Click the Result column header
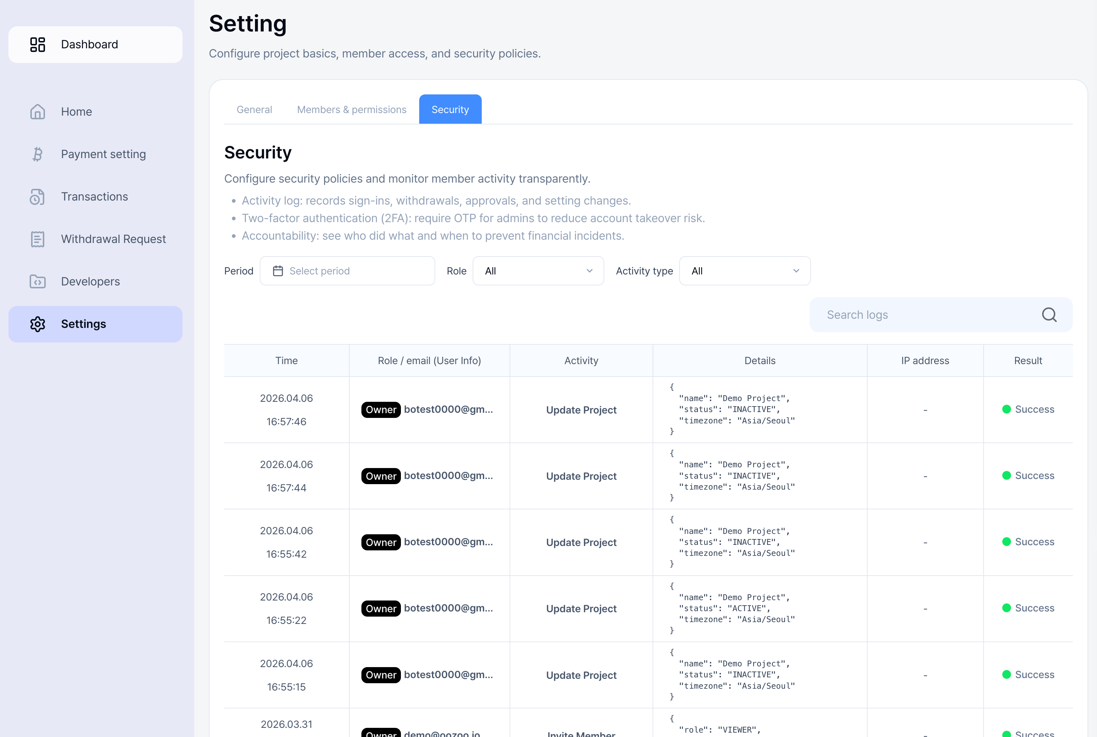 (1028, 360)
